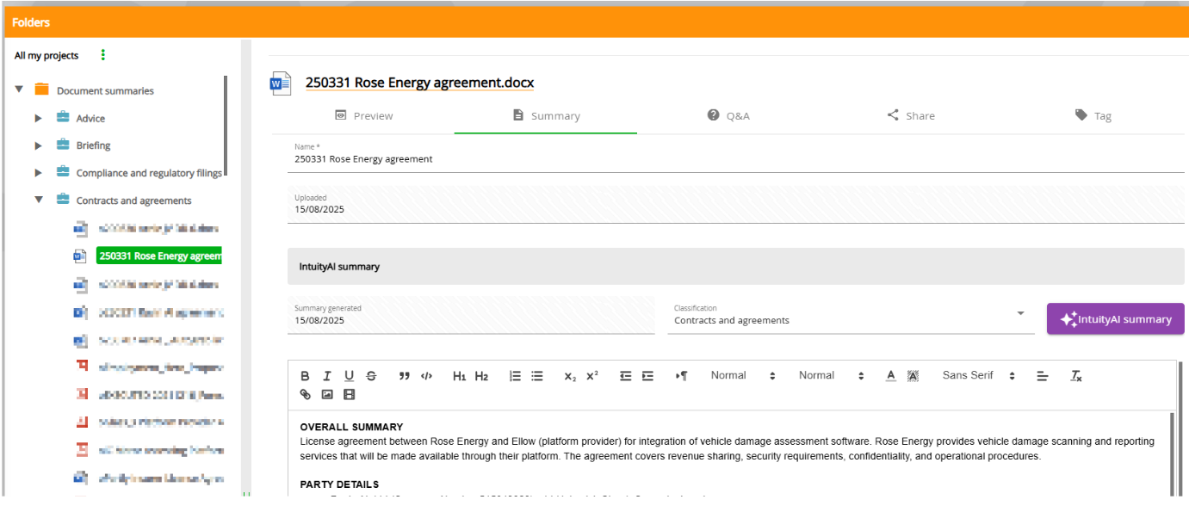This screenshot has height=512, width=1189.
Task: Collapse the Contracts and agreements folder
Action: [x=39, y=200]
